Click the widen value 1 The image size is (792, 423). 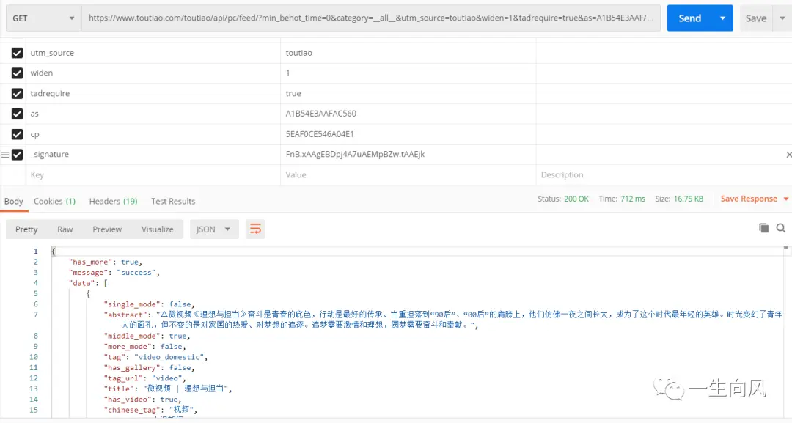[288, 73]
